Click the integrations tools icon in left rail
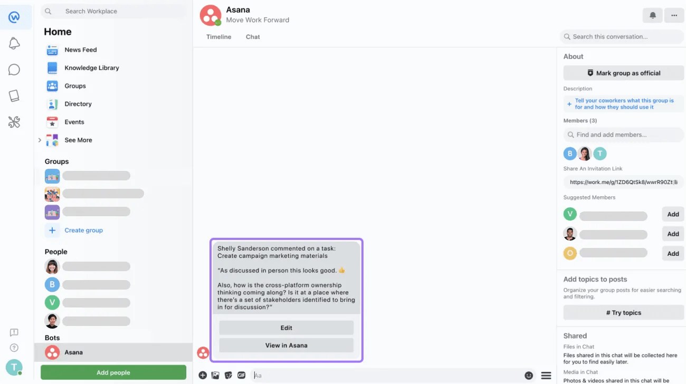686x384 pixels. pyautogui.click(x=14, y=122)
